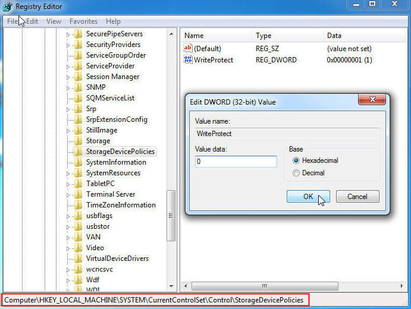This screenshot has width=411, height=309.
Task: Close the Edit DWORD dialog
Action: point(372,99)
